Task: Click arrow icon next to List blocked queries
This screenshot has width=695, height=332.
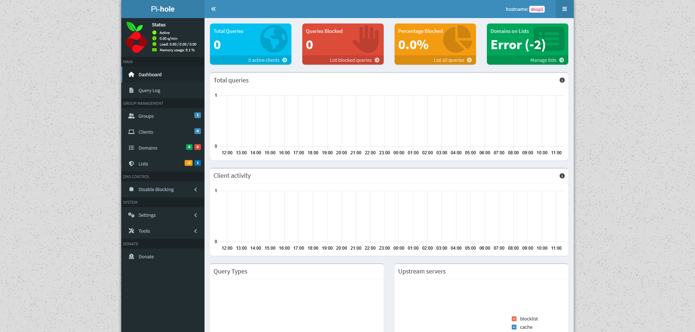Action: tap(377, 60)
